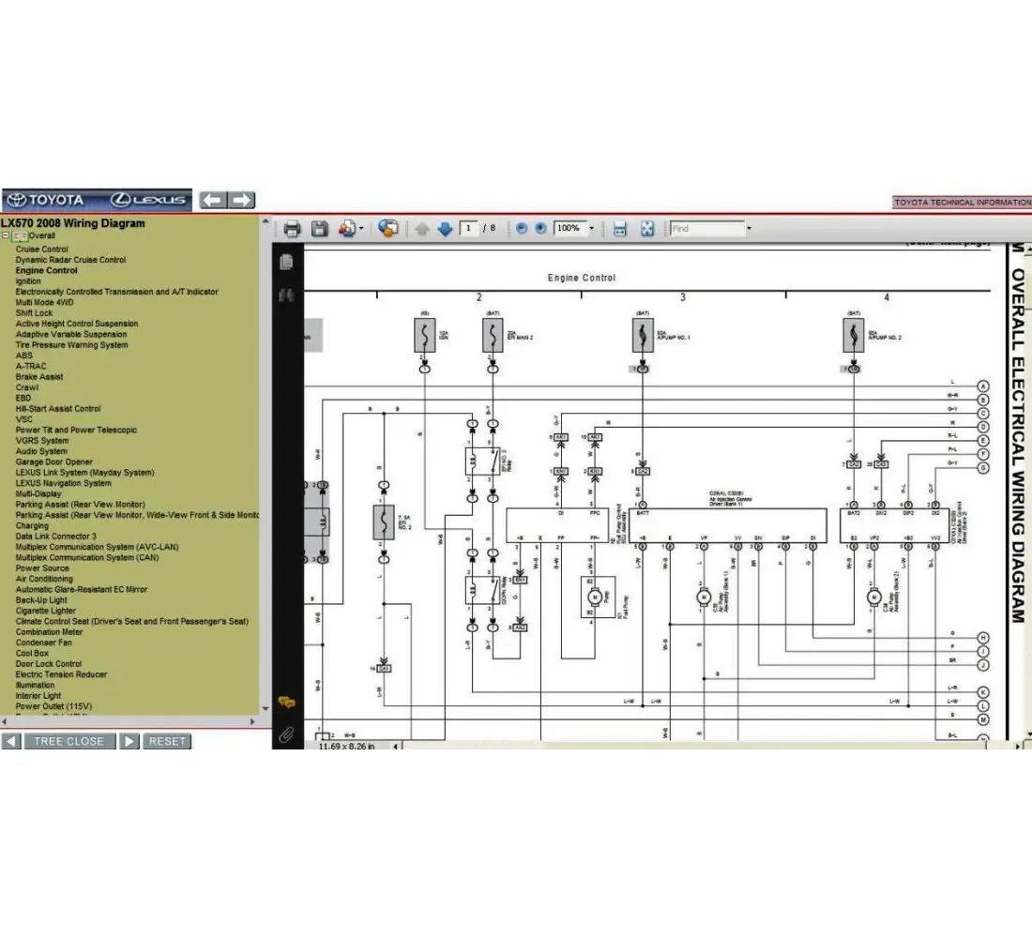Select Cruise Control in the tree
The width and height of the screenshot is (1032, 938).
(41, 250)
